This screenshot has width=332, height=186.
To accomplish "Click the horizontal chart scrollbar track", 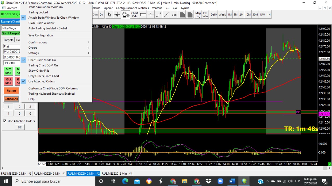I will [x=166, y=168].
